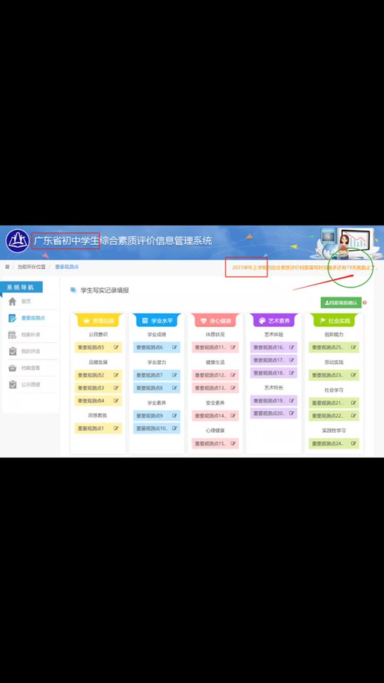Open the edit icon beside 重要观测点2
This screenshot has height=683, width=384.
[116, 375]
